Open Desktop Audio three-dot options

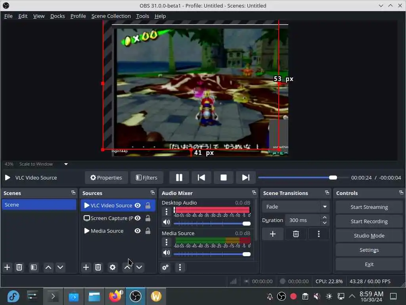point(167,212)
